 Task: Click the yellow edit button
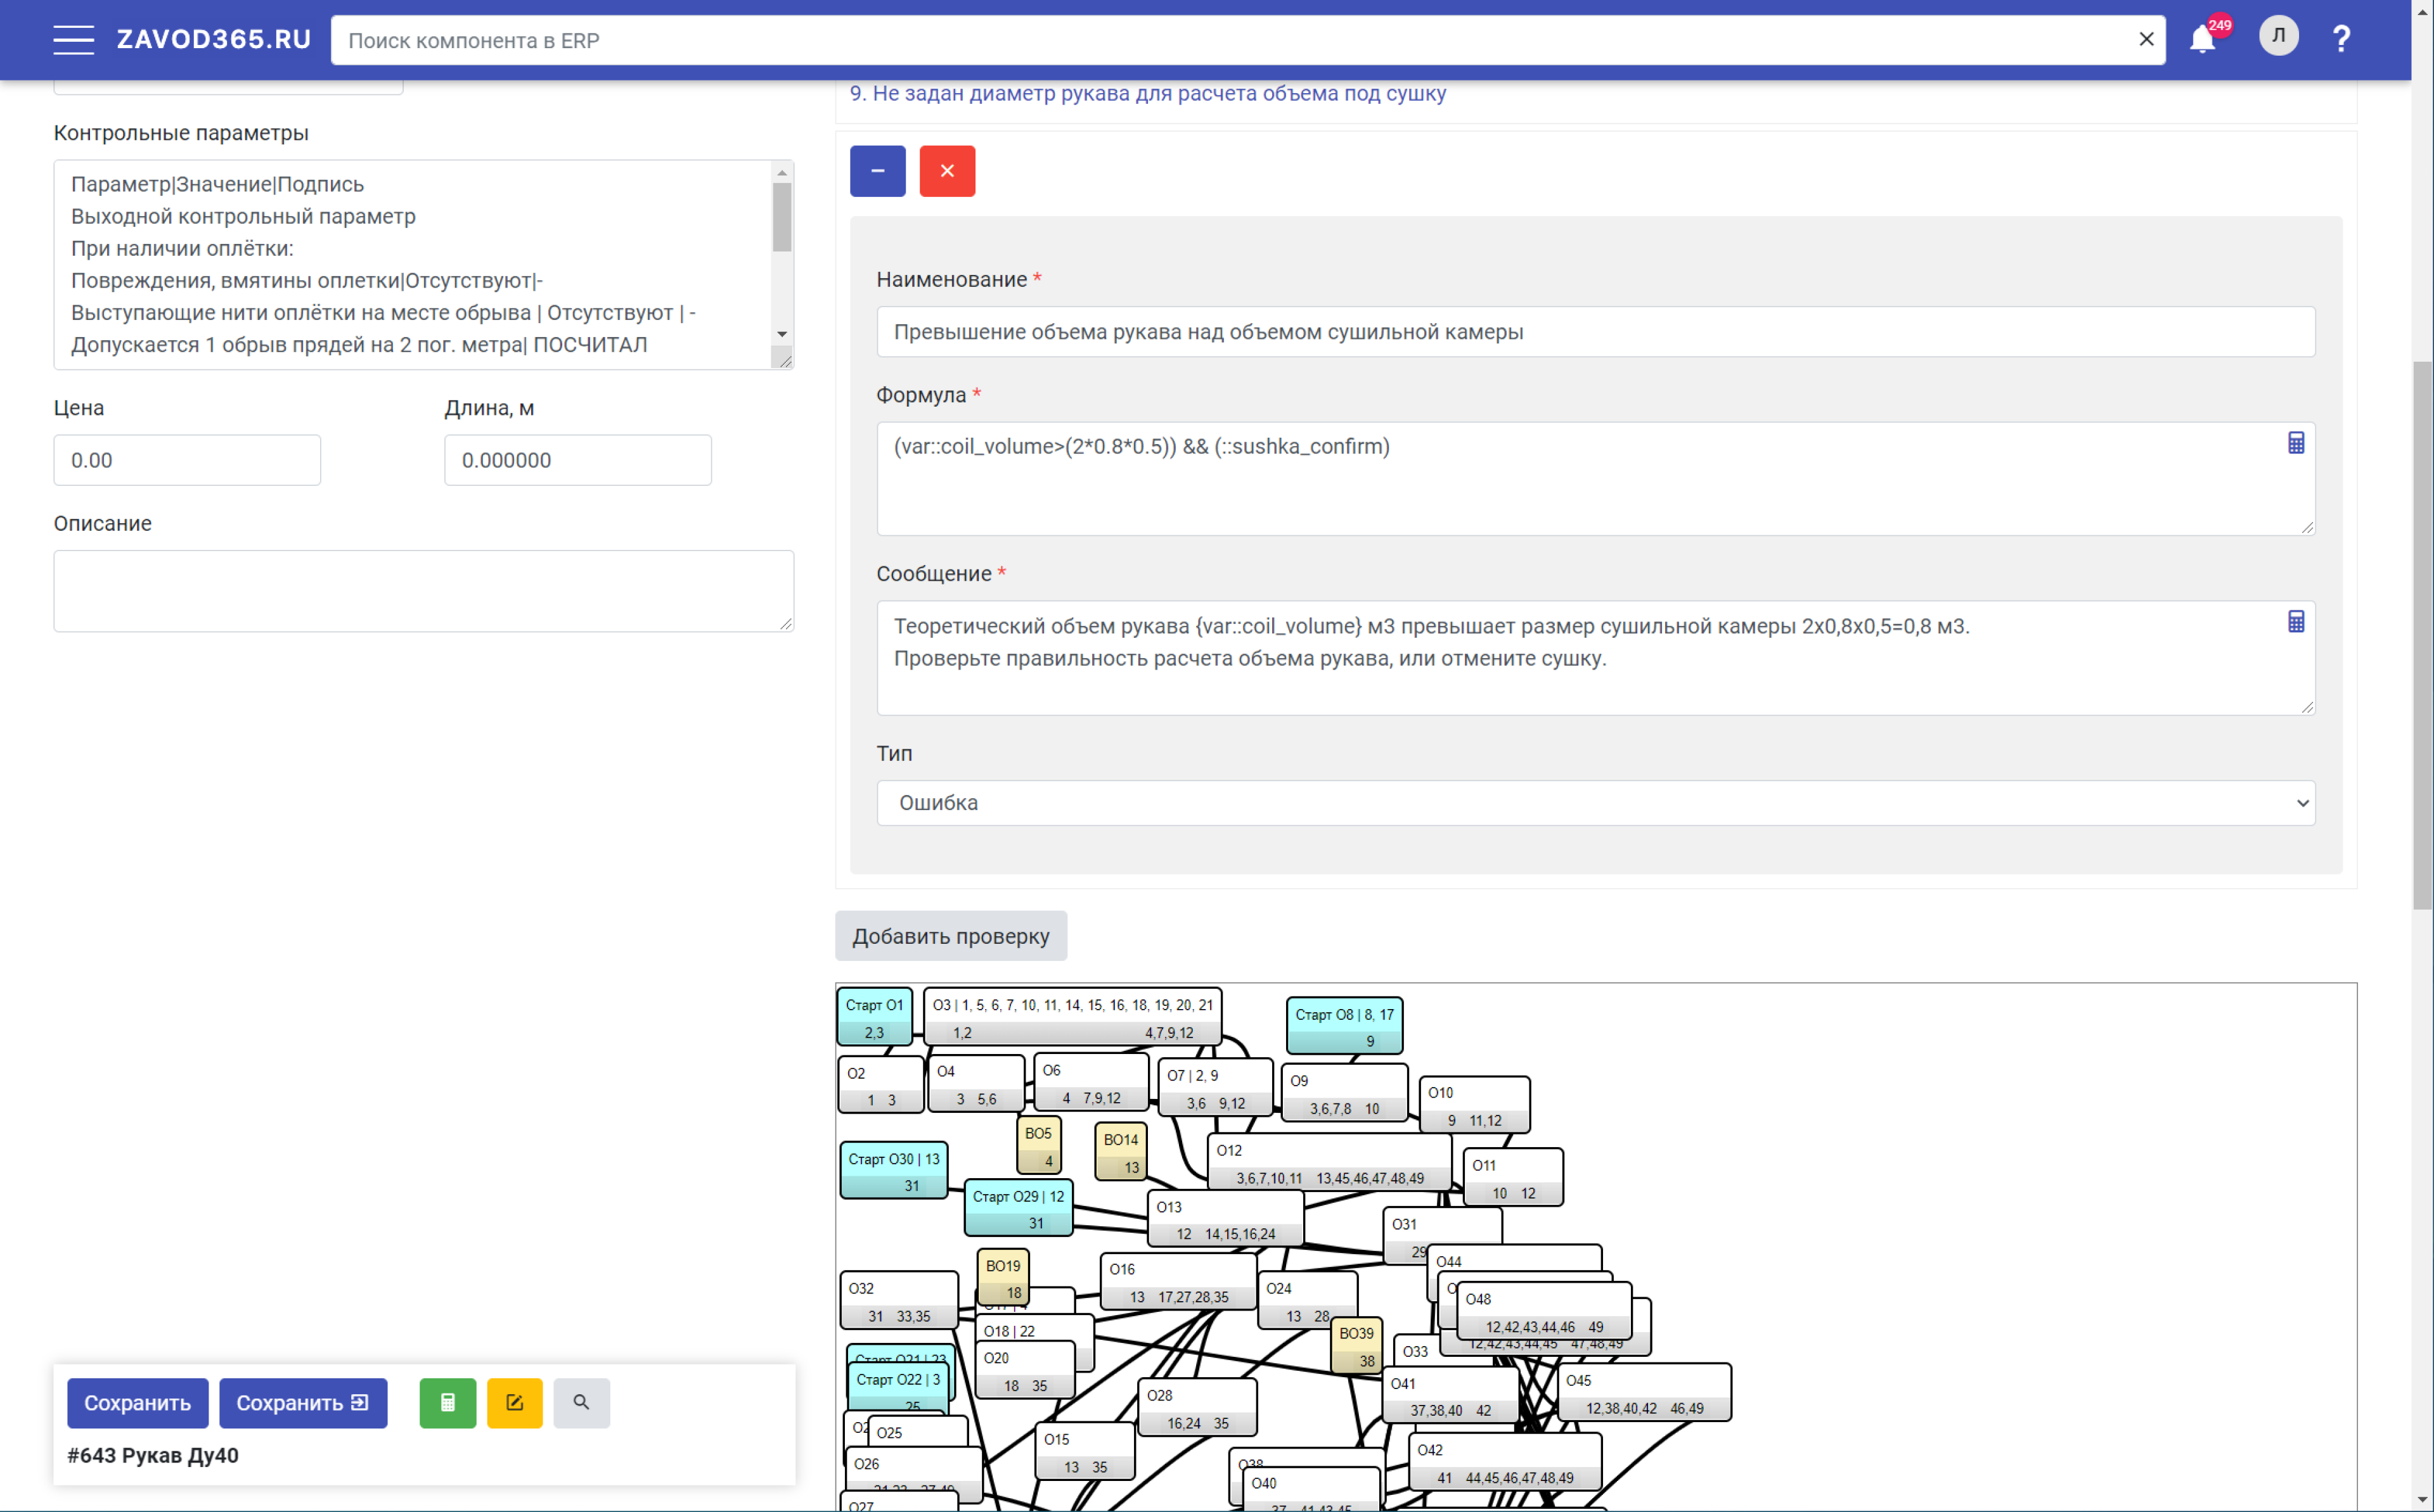(514, 1403)
